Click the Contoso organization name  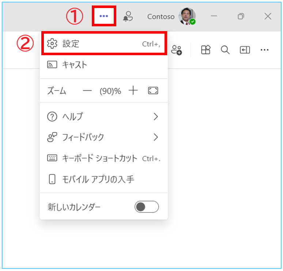point(161,16)
